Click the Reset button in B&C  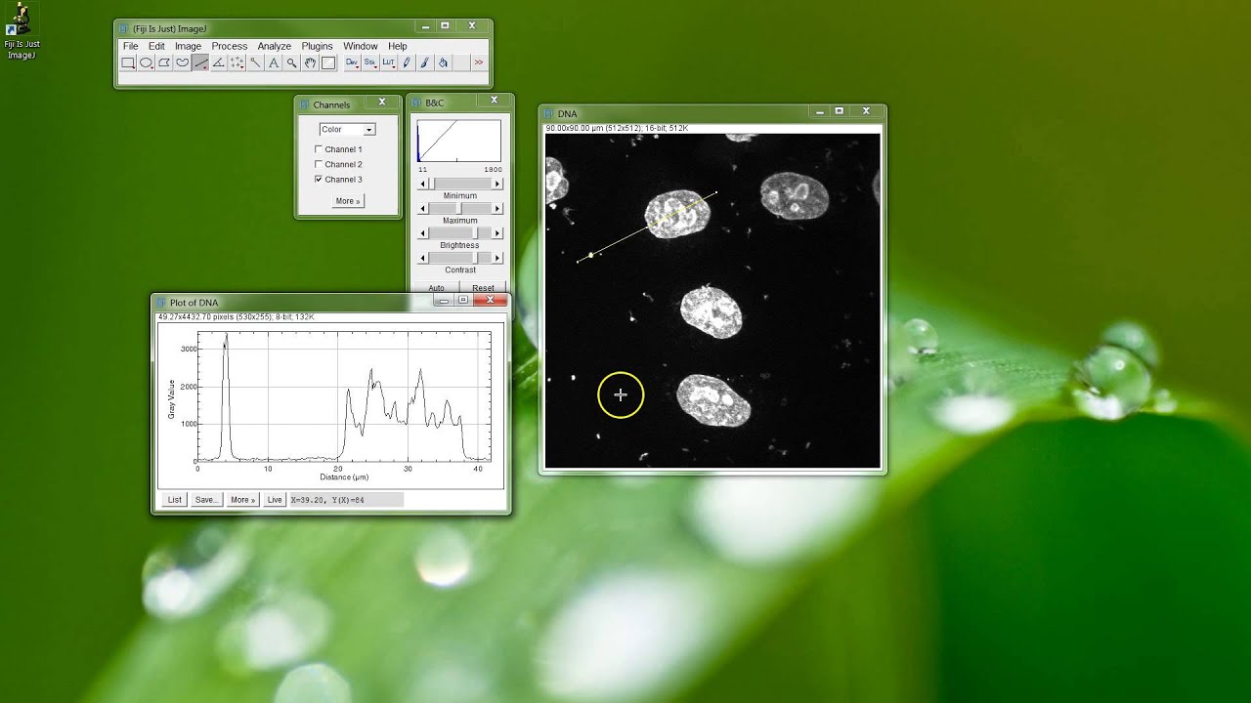click(x=483, y=288)
